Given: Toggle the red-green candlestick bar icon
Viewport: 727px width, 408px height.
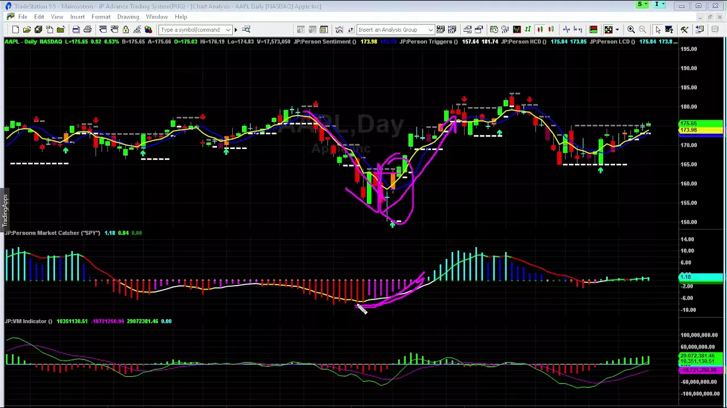Looking at the screenshot, I should click(551, 29).
